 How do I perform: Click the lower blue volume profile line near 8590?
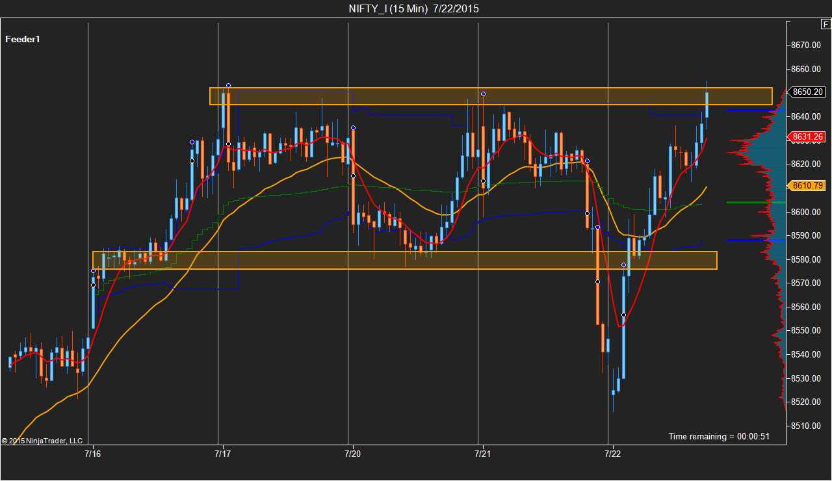pyautogui.click(x=756, y=240)
